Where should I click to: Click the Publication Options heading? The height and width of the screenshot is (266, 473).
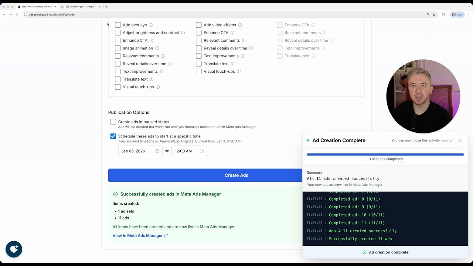coord(129,113)
